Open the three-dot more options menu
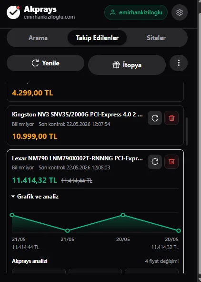Screen dimensions: 201x282 (179, 63)
